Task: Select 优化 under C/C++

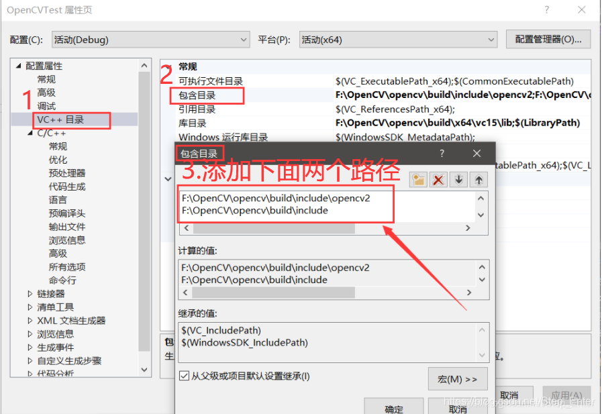Action: coord(58,160)
